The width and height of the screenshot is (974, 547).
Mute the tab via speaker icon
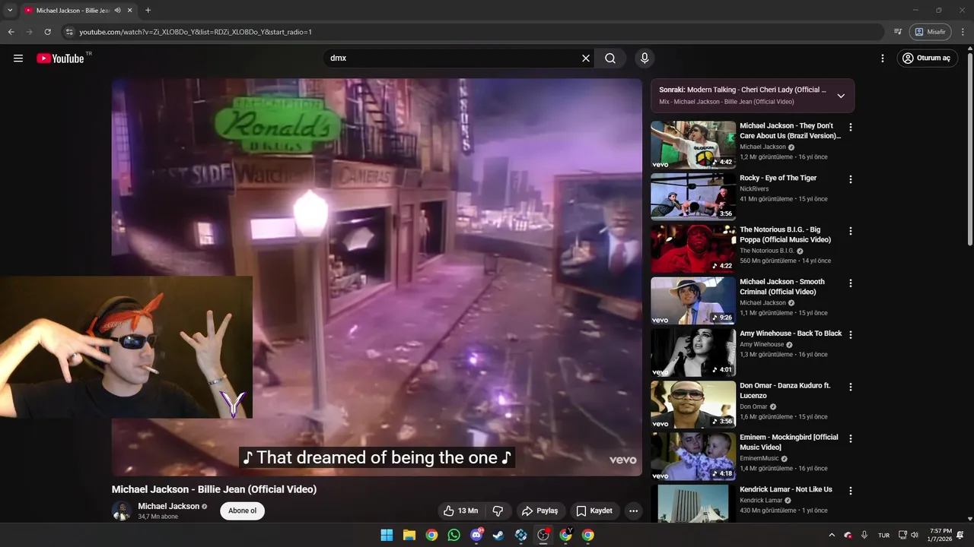coord(117,11)
